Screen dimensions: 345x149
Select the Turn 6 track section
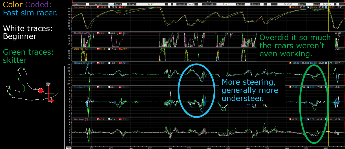(x=132, y=4)
